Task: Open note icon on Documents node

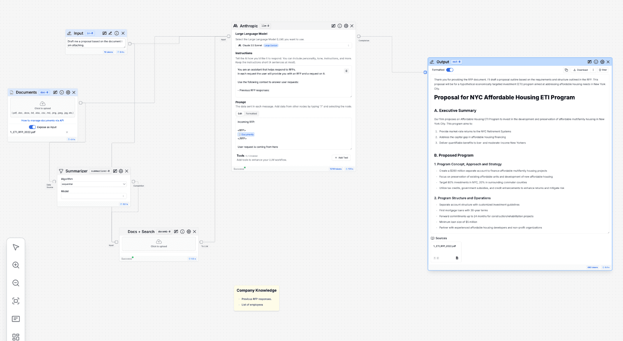Action: click(x=55, y=92)
